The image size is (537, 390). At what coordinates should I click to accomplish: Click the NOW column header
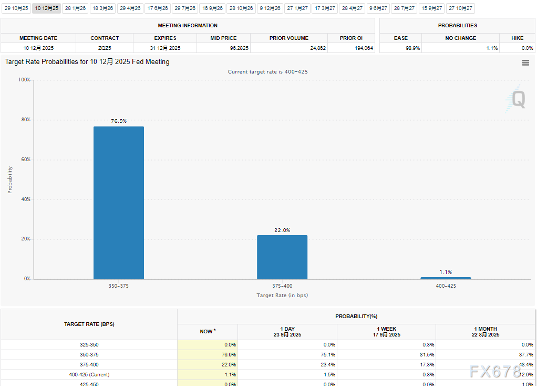pyautogui.click(x=208, y=332)
